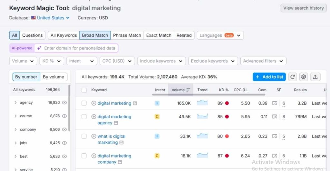The height and width of the screenshot is (171, 330).
Task: Click plus icon beside 'what is digital marketing'
Action: (x=94, y=136)
